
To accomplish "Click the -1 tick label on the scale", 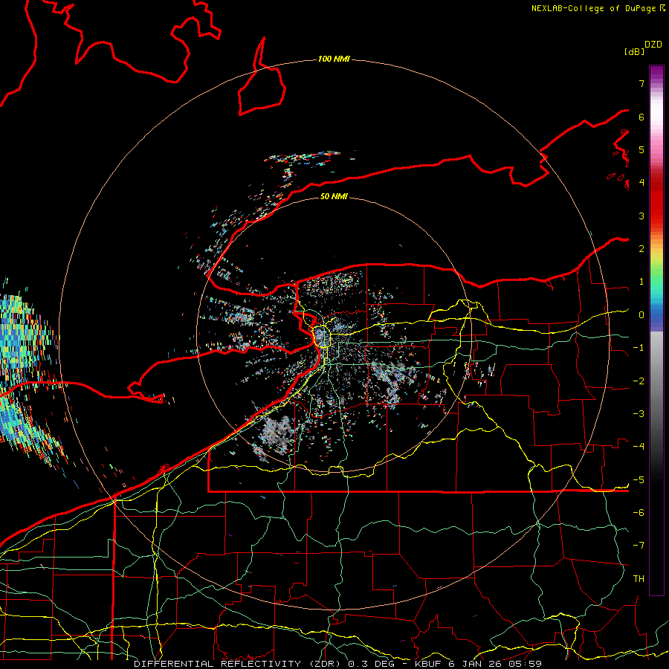I will coord(639,348).
